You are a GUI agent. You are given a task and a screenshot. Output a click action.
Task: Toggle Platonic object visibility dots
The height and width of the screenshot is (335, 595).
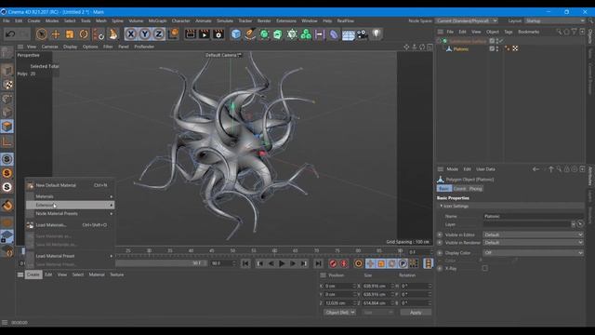497,48
